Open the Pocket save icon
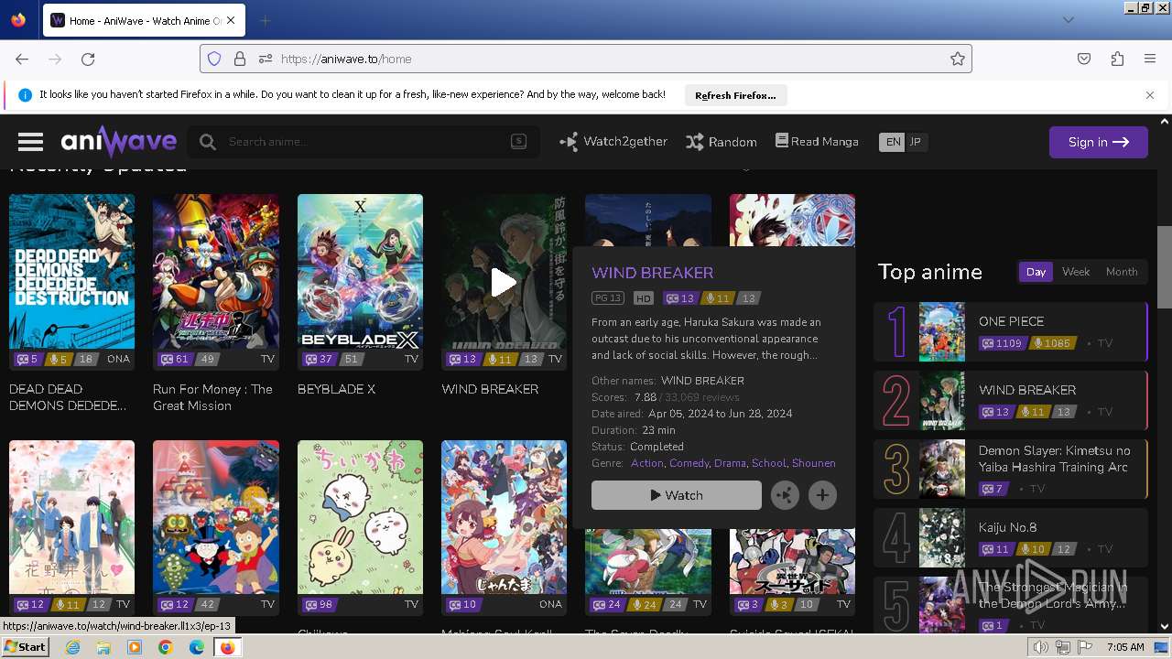Image resolution: width=1172 pixels, height=659 pixels. (x=1084, y=59)
